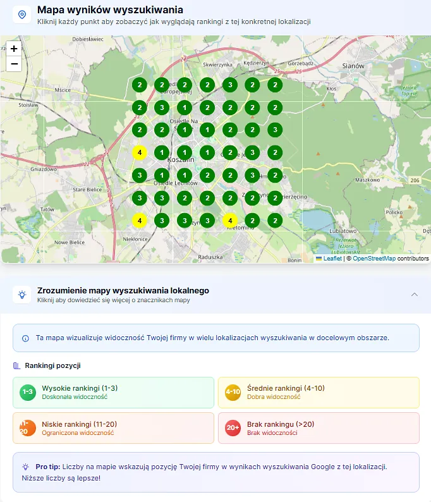The width and height of the screenshot is (431, 502).
Task: Click the orange 11-20 ranking badge
Action: [x=28, y=428]
